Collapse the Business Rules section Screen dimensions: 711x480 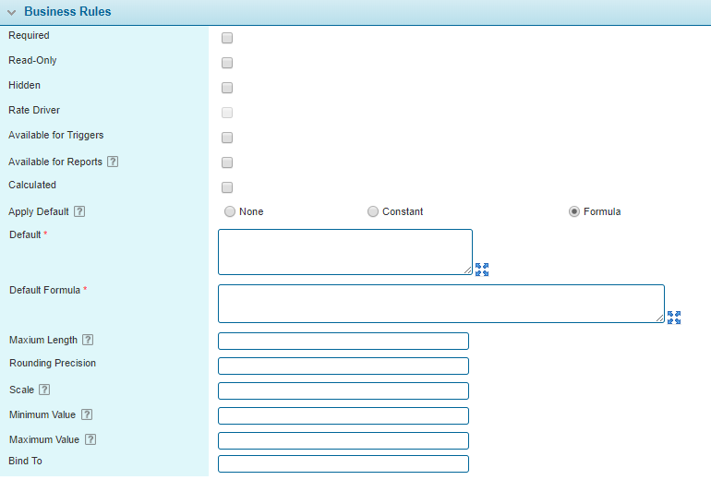[x=12, y=13]
